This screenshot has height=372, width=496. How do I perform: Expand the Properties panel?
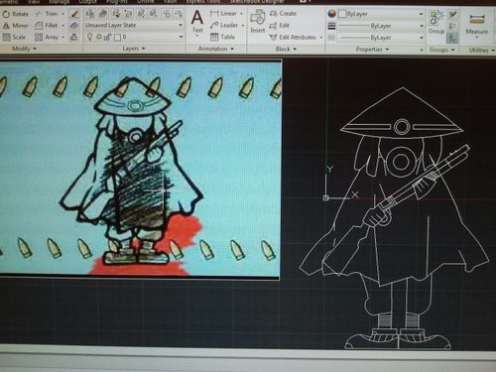tap(372, 50)
